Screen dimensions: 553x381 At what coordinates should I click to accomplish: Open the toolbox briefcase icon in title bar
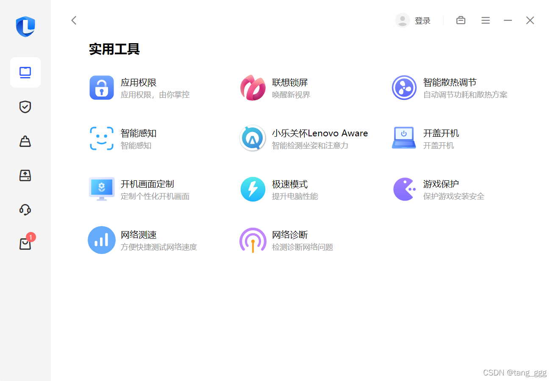(461, 20)
